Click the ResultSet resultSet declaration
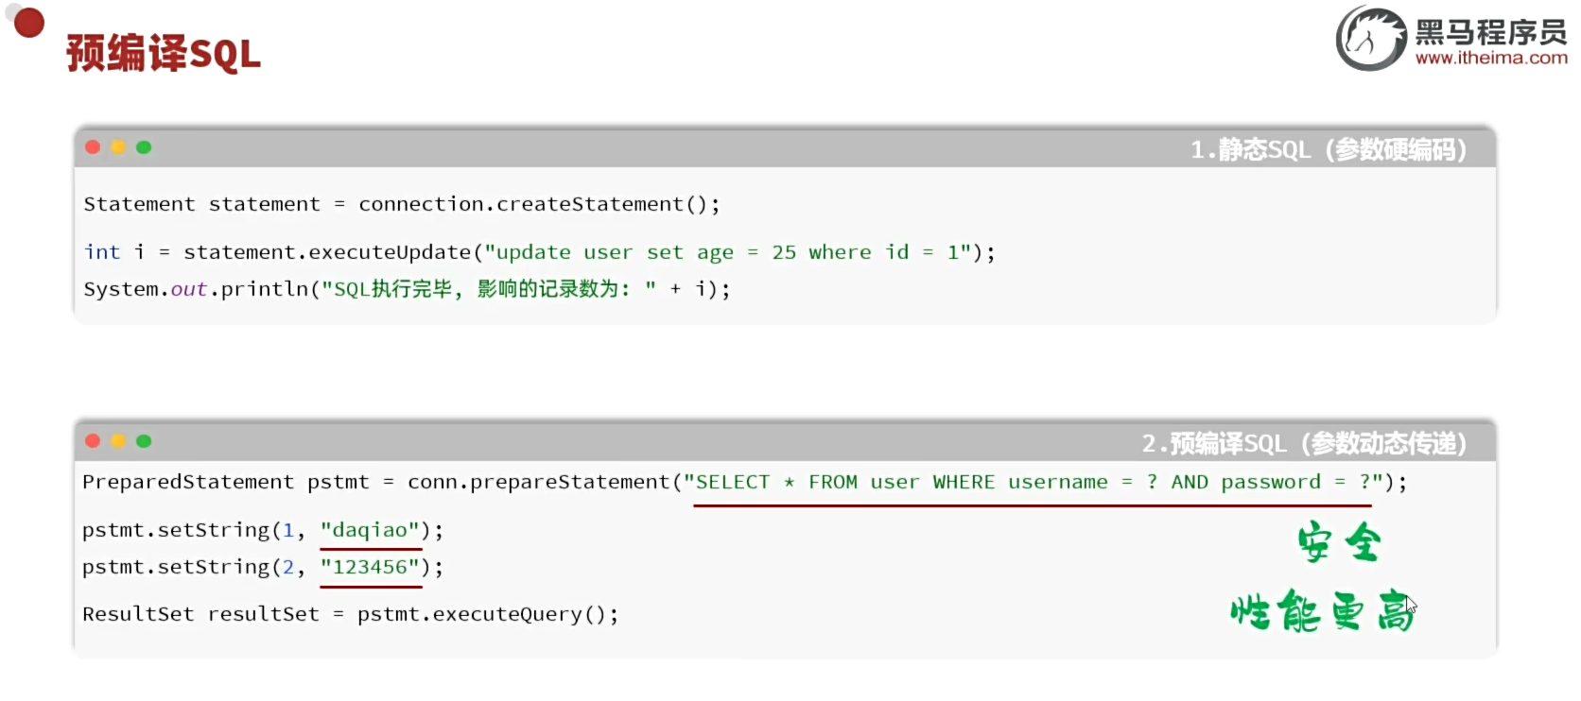Screen dimensions: 1581x701 (x=200, y=614)
